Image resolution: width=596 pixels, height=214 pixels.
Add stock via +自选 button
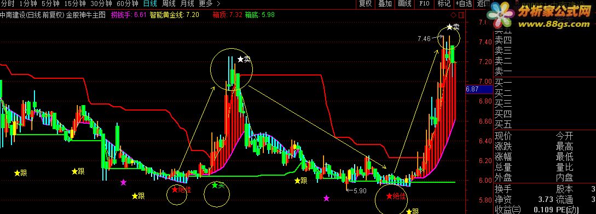point(464,4)
